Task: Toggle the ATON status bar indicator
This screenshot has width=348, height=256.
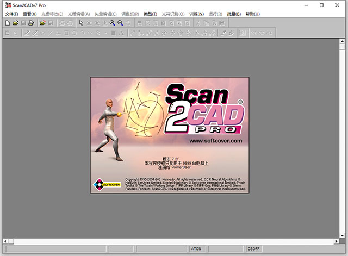Action: (x=196, y=249)
